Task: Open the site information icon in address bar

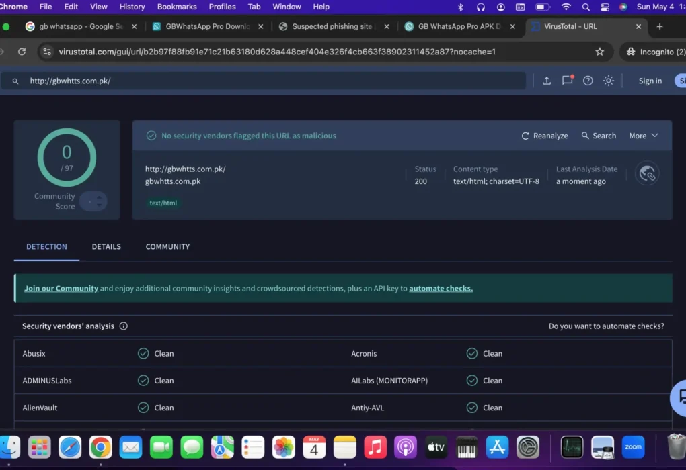Action: coord(47,52)
